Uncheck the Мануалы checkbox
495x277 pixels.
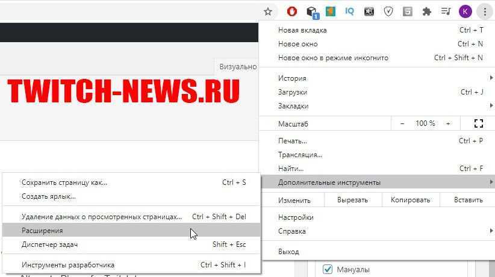pyautogui.click(x=328, y=269)
